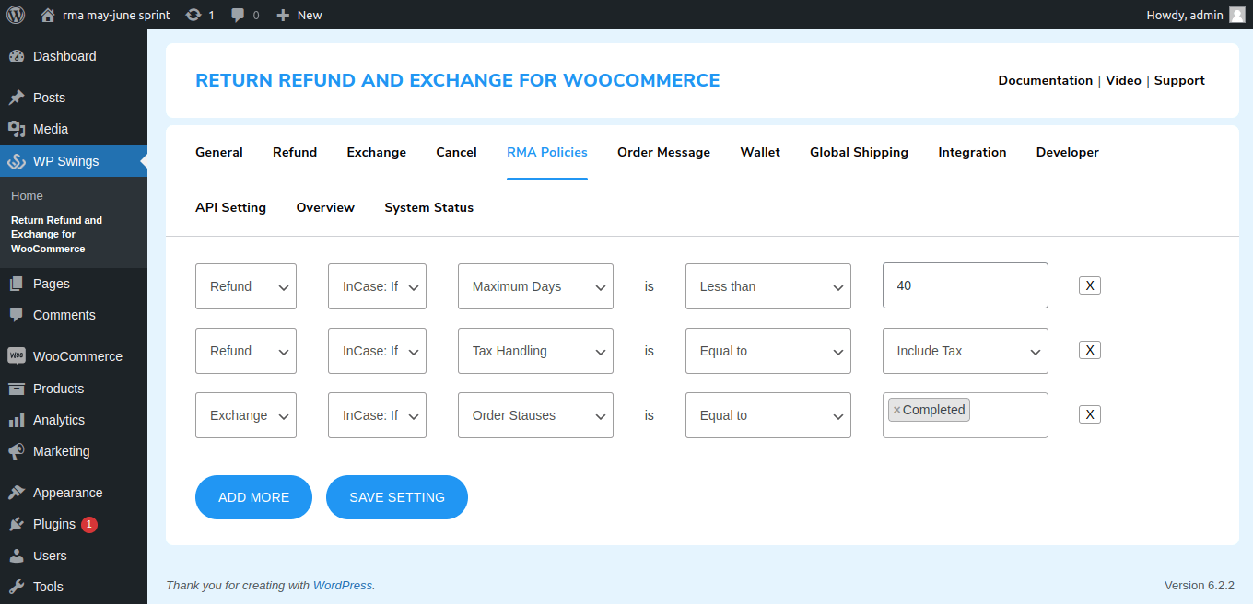Click the Media icon in sidebar
The height and width of the screenshot is (605, 1253).
click(17, 129)
